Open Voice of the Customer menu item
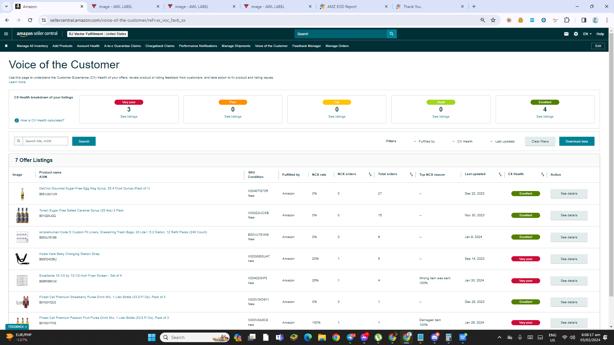Image resolution: width=614 pixels, height=345 pixels. click(271, 46)
